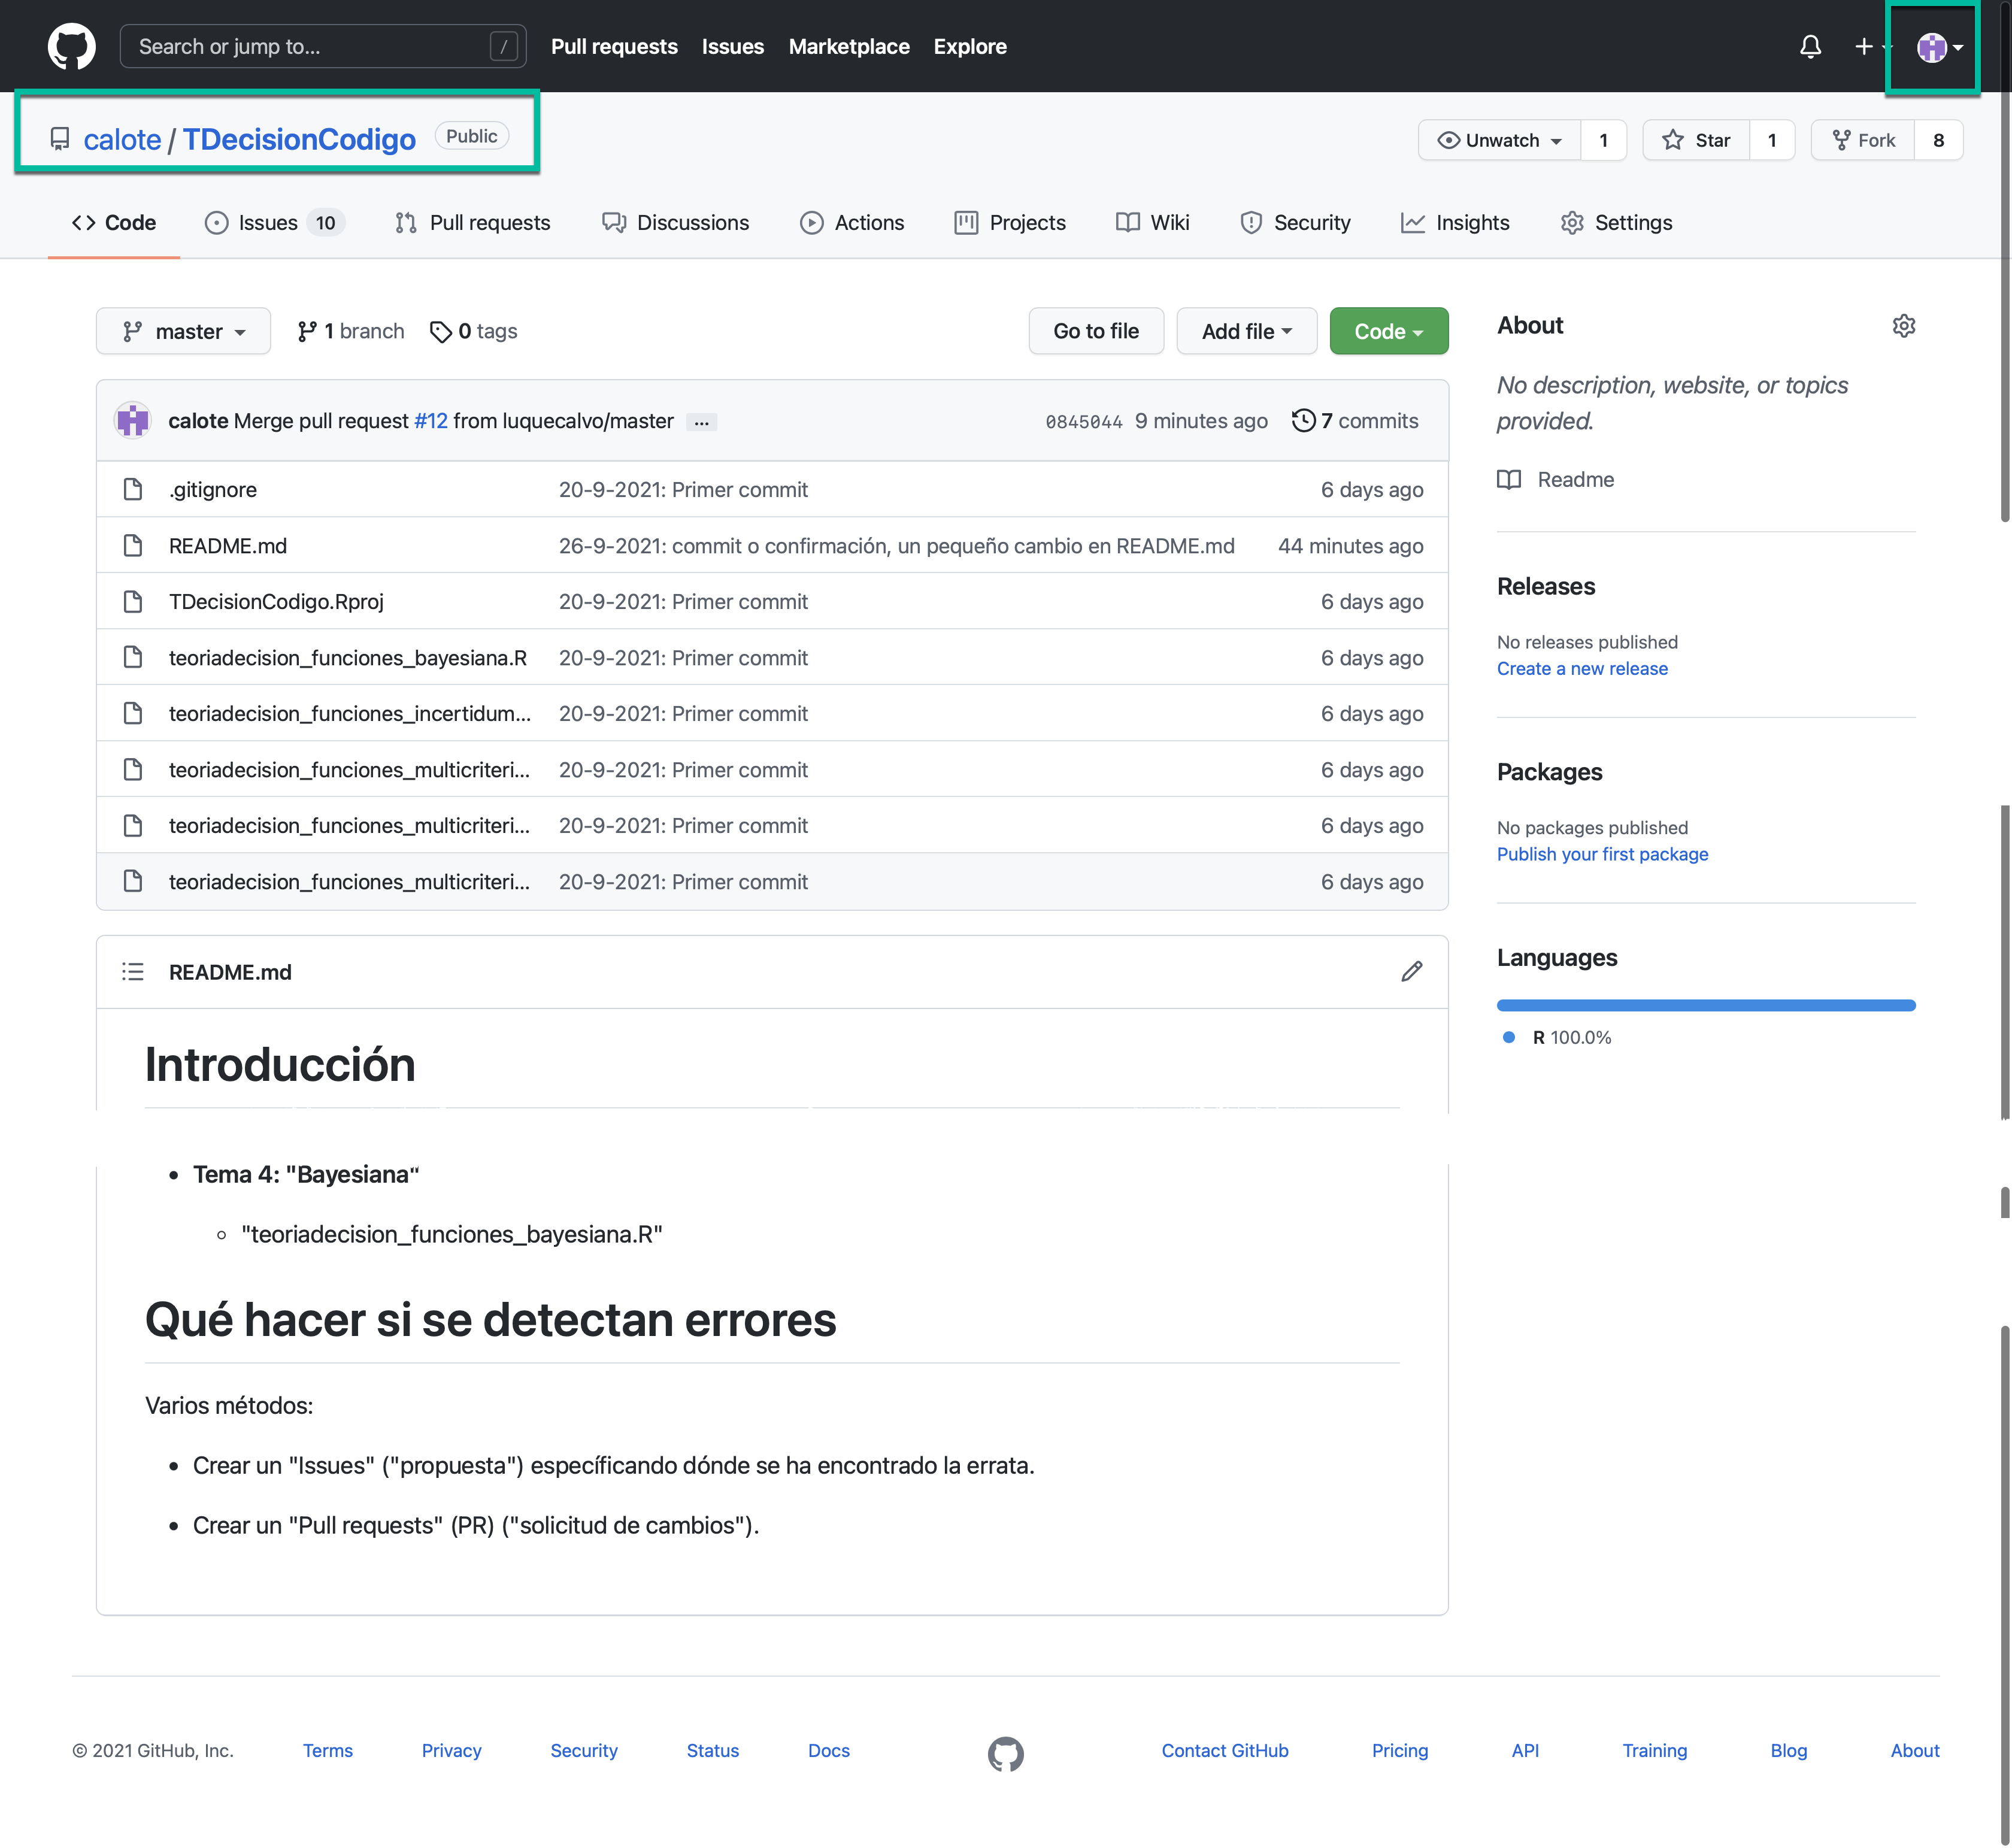
Task: Open pull request #12 link
Action: [431, 421]
